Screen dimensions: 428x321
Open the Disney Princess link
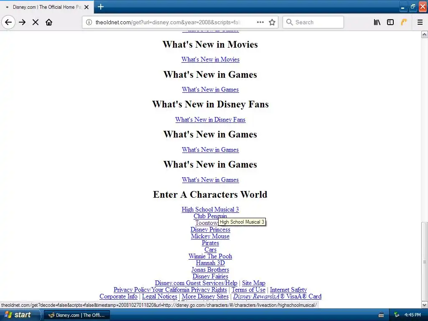[210, 229]
